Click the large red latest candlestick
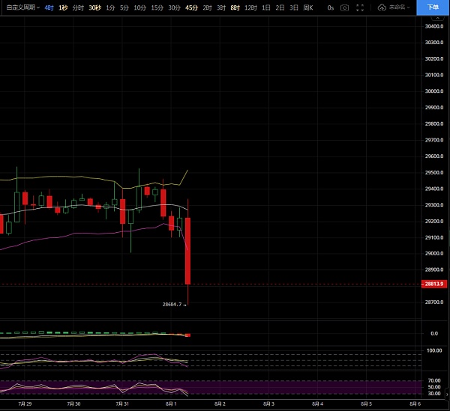 [x=188, y=251]
